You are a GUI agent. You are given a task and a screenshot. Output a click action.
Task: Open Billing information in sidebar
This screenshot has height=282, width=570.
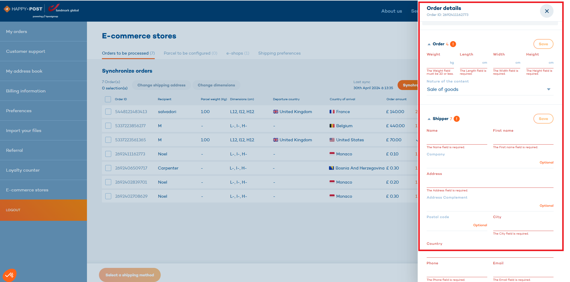tap(43, 91)
